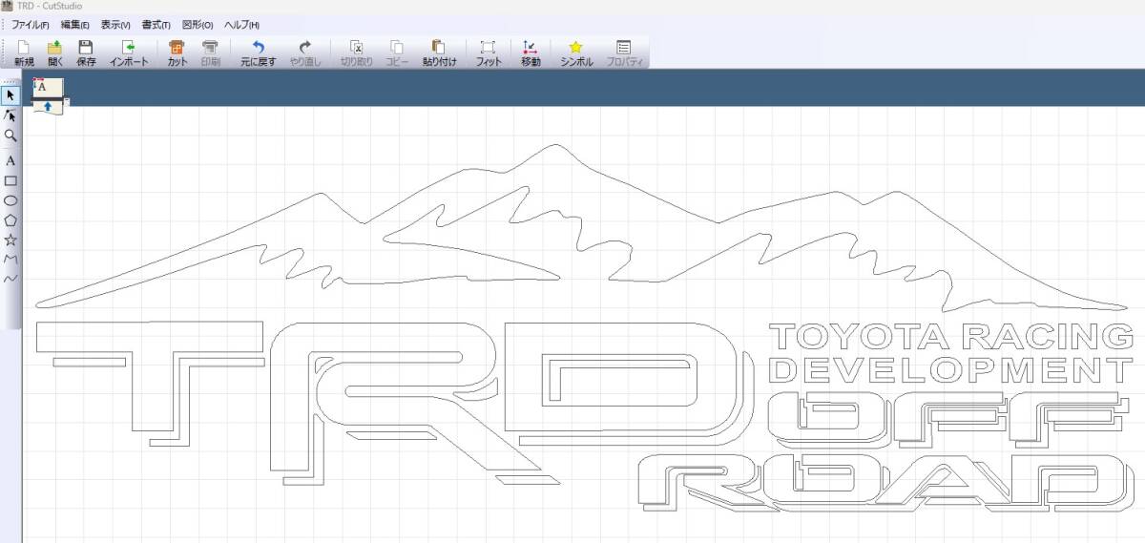Open the 表示(V) menu

coord(115,25)
